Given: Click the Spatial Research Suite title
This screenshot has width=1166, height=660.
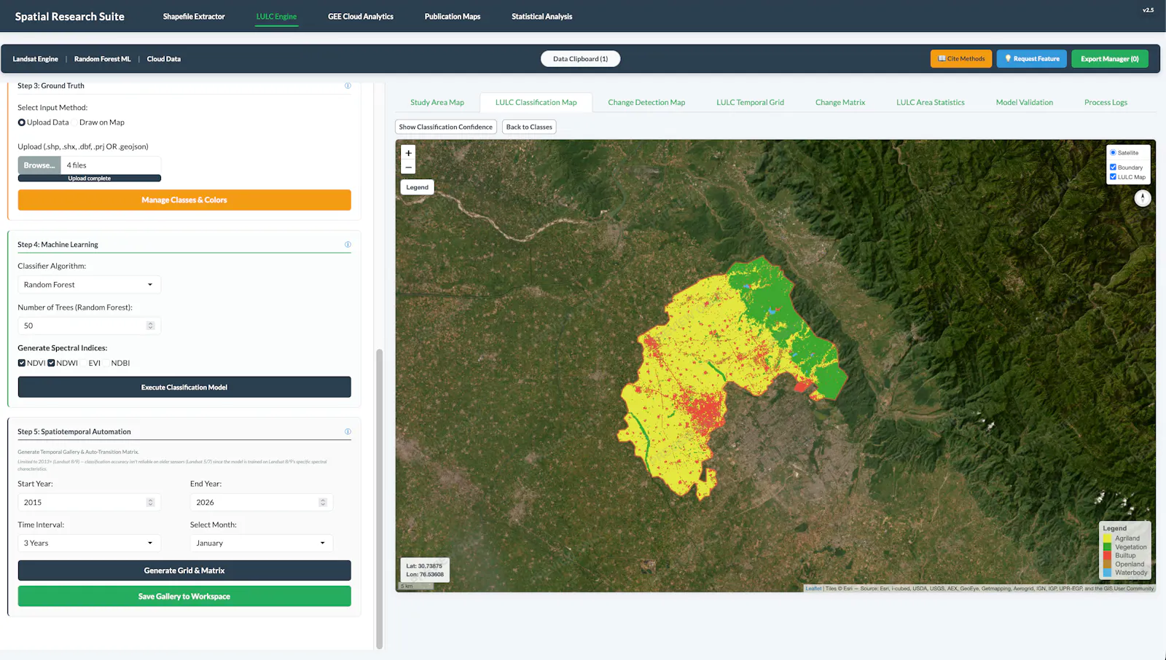Looking at the screenshot, I should pos(70,17).
